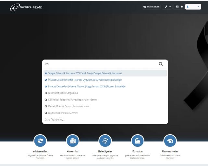Click the Firmalar heading
The height and width of the screenshot is (166, 208).
click(138, 151)
